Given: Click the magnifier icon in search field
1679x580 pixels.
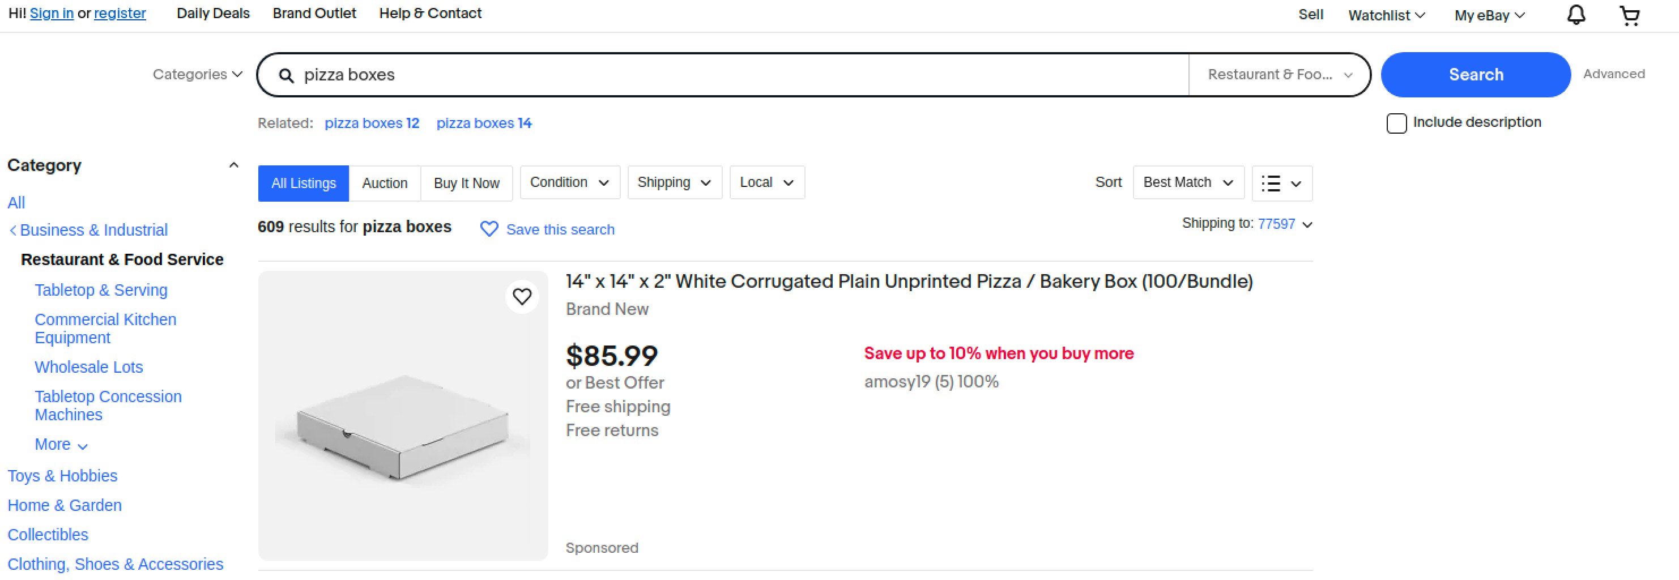Looking at the screenshot, I should [286, 75].
